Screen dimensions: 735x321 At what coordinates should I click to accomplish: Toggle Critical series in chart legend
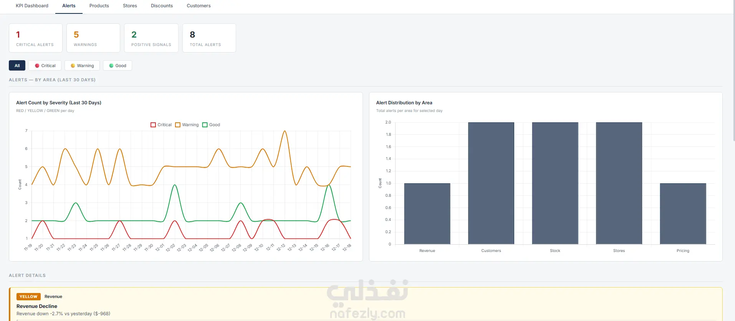coord(161,125)
